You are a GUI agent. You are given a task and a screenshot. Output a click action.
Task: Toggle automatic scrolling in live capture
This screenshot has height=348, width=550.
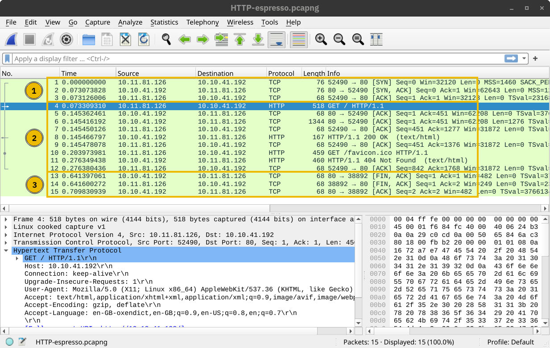276,39
